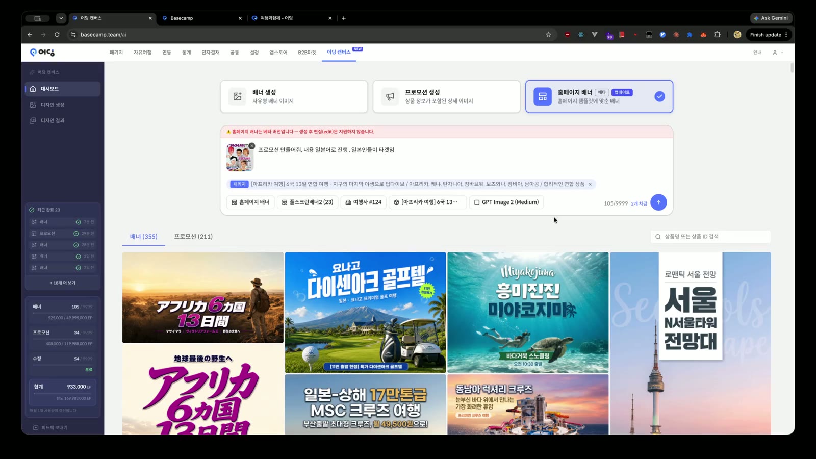Open the 프로모션 29분 전 recent item
Image resolution: width=816 pixels, height=459 pixels.
62,234
